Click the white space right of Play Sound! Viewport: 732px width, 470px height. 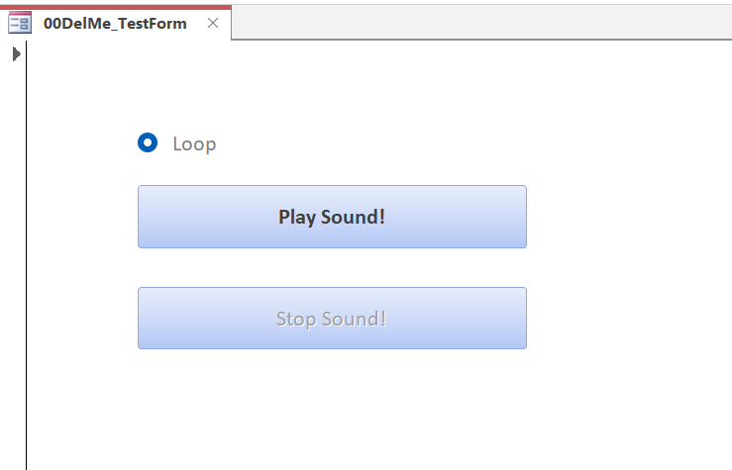[x=624, y=217]
